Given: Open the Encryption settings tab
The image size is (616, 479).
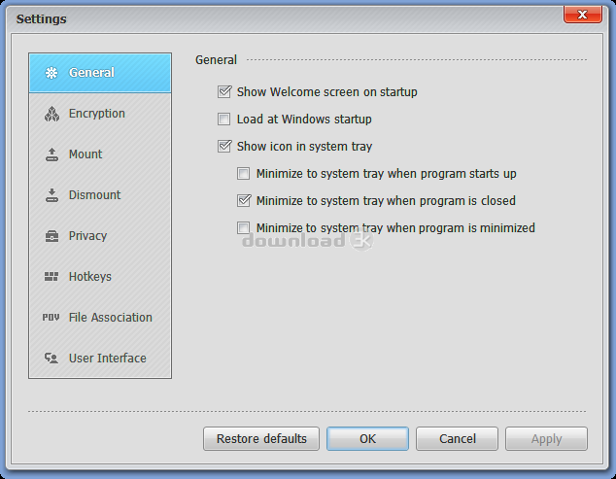Looking at the screenshot, I should (x=97, y=114).
